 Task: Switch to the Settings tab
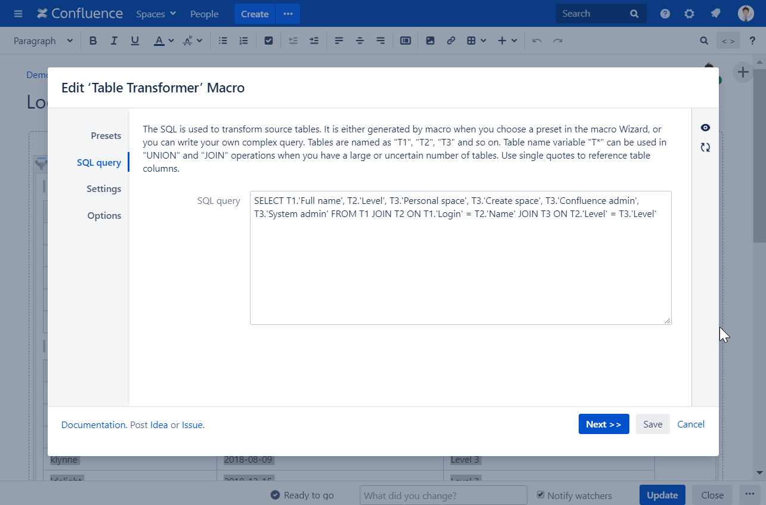(104, 189)
